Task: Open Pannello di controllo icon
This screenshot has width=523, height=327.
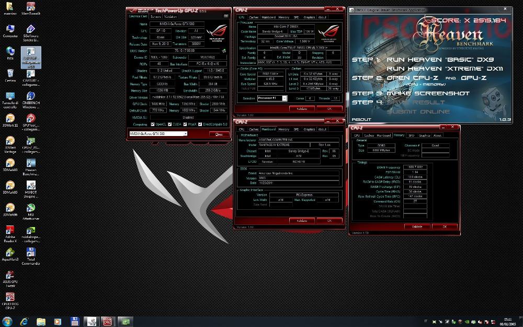Action: coord(10,100)
